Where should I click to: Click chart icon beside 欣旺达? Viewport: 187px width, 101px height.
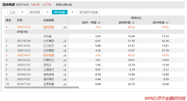click(65, 65)
